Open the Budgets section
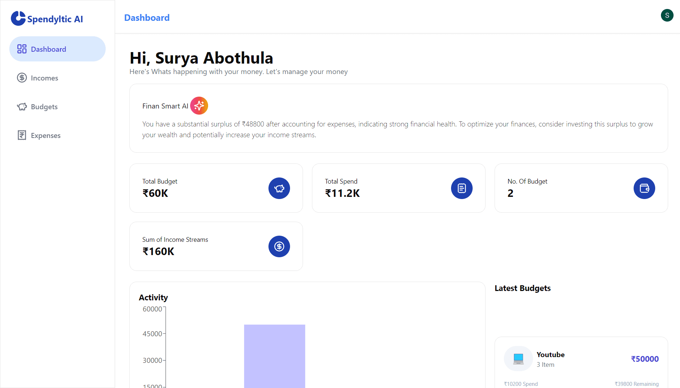680x388 pixels. click(58, 106)
